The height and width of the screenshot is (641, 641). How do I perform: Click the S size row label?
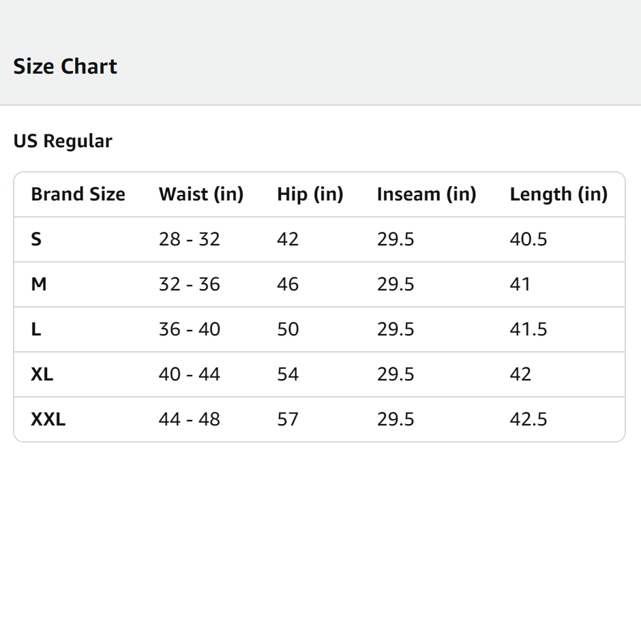[36, 239]
